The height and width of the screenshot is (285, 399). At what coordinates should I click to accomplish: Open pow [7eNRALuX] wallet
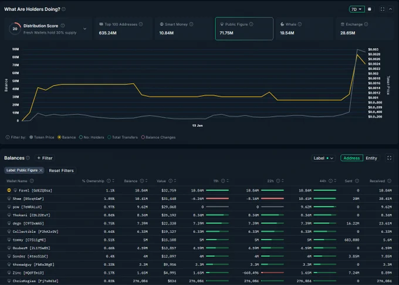click(x=27, y=207)
